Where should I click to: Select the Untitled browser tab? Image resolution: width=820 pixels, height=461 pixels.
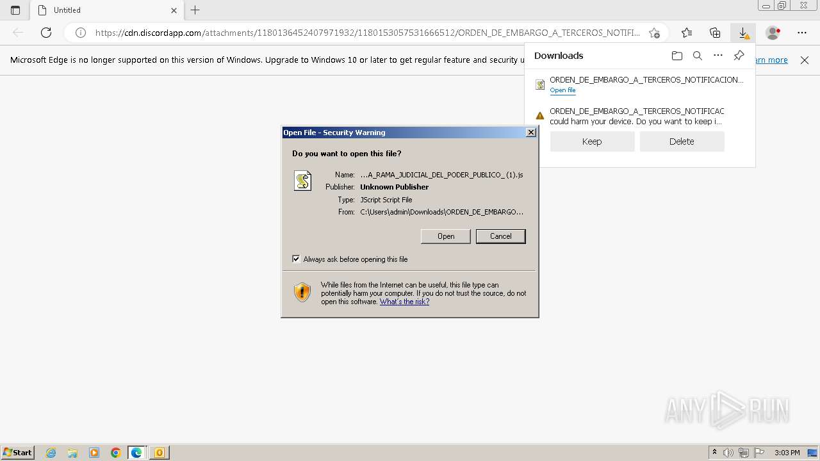point(106,10)
